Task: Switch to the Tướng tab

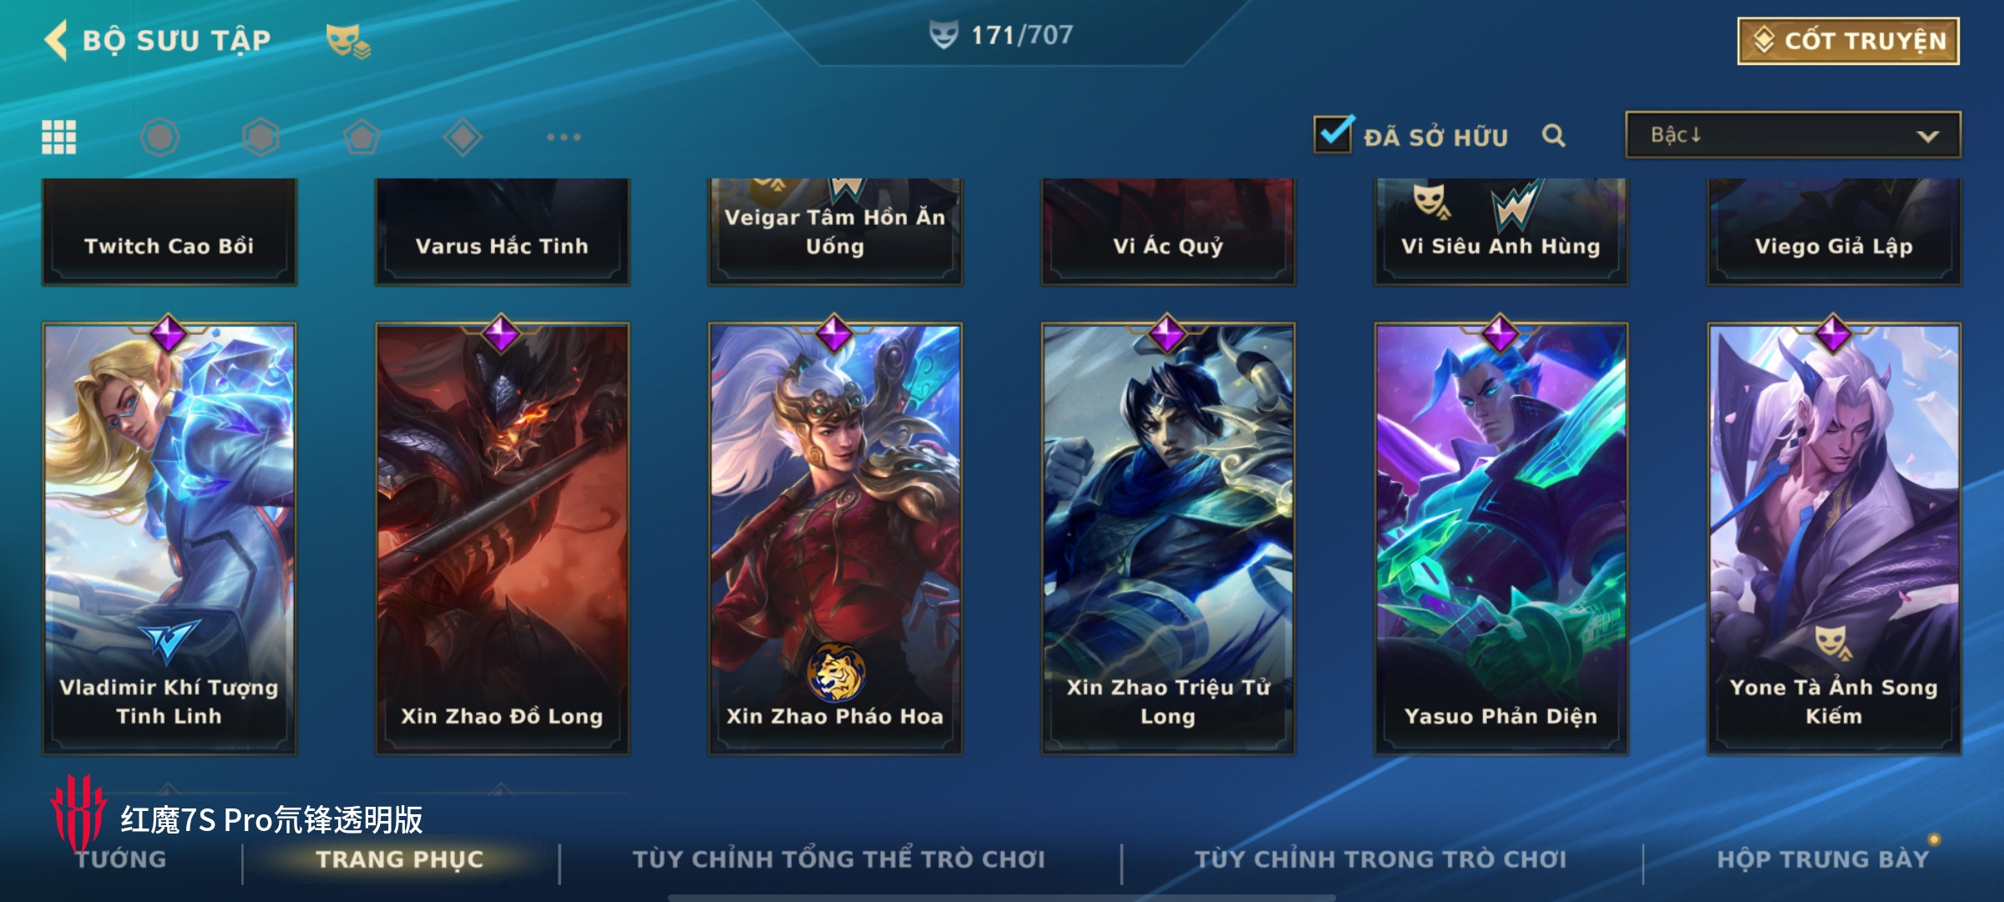Action: point(121,859)
